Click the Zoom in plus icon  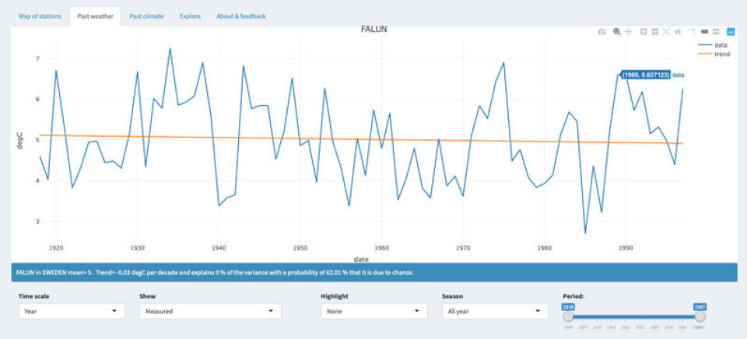coord(644,32)
